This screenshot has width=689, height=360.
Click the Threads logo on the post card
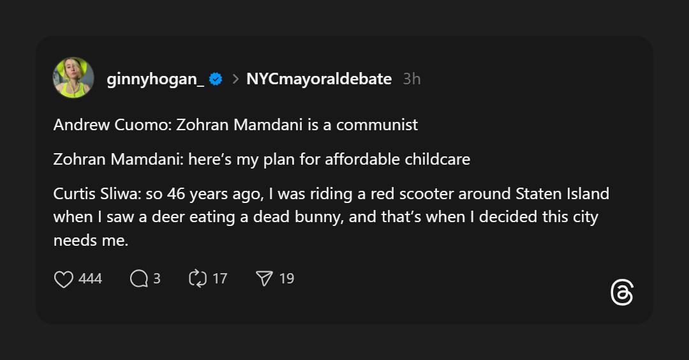point(621,292)
